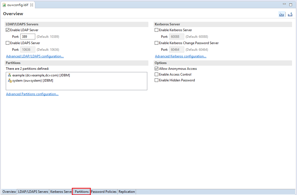297x195 pixels.
Task: Open the LDAP/LDAPS Servers tab
Action: pyautogui.click(x=33, y=191)
